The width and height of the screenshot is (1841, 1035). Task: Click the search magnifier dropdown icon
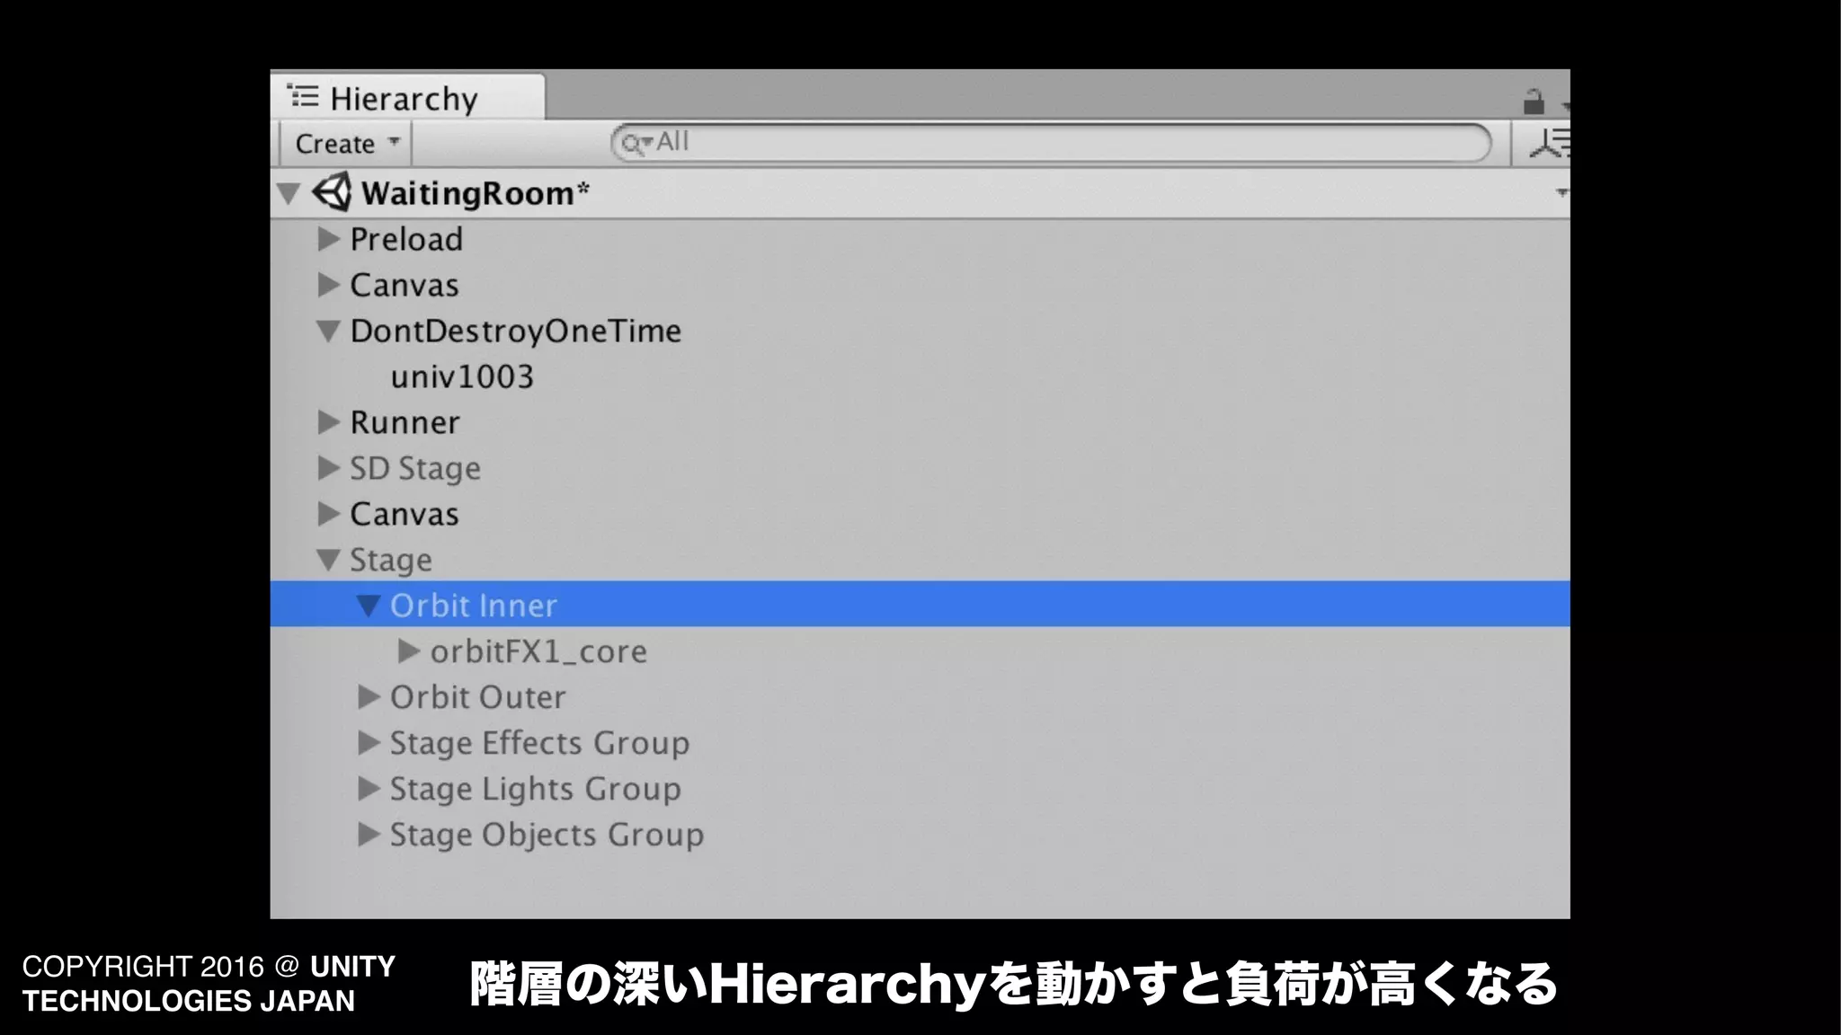coord(636,143)
